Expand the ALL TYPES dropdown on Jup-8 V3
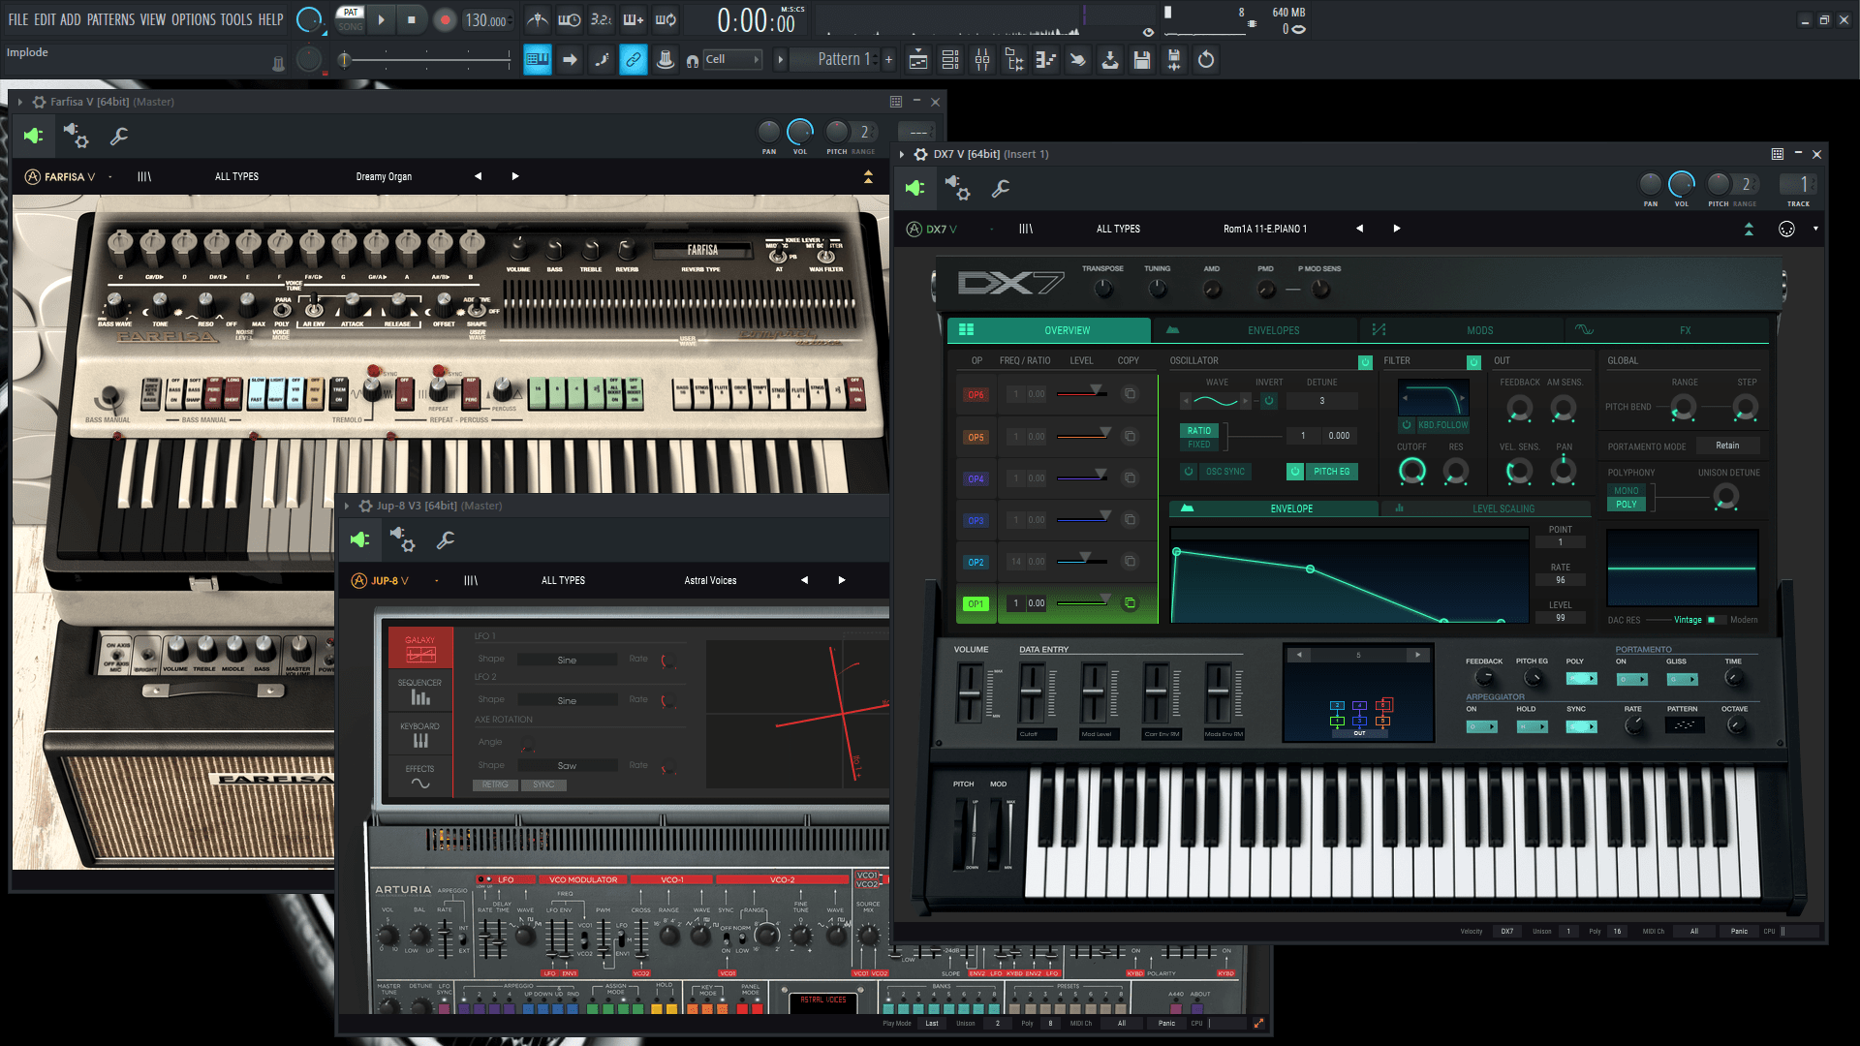Screen dimensions: 1860x1046 [562, 580]
